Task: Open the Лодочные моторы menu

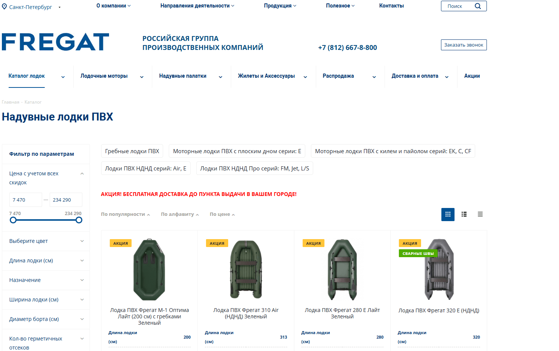Action: 104,76
